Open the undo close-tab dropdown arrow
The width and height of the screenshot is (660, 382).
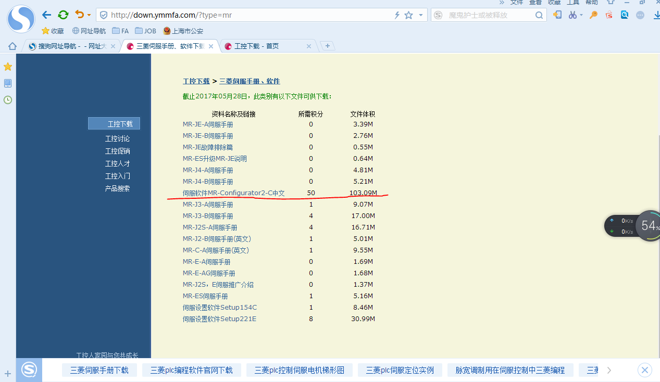(89, 15)
